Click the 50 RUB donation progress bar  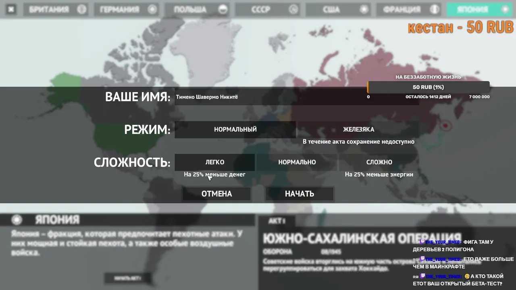coord(429,87)
